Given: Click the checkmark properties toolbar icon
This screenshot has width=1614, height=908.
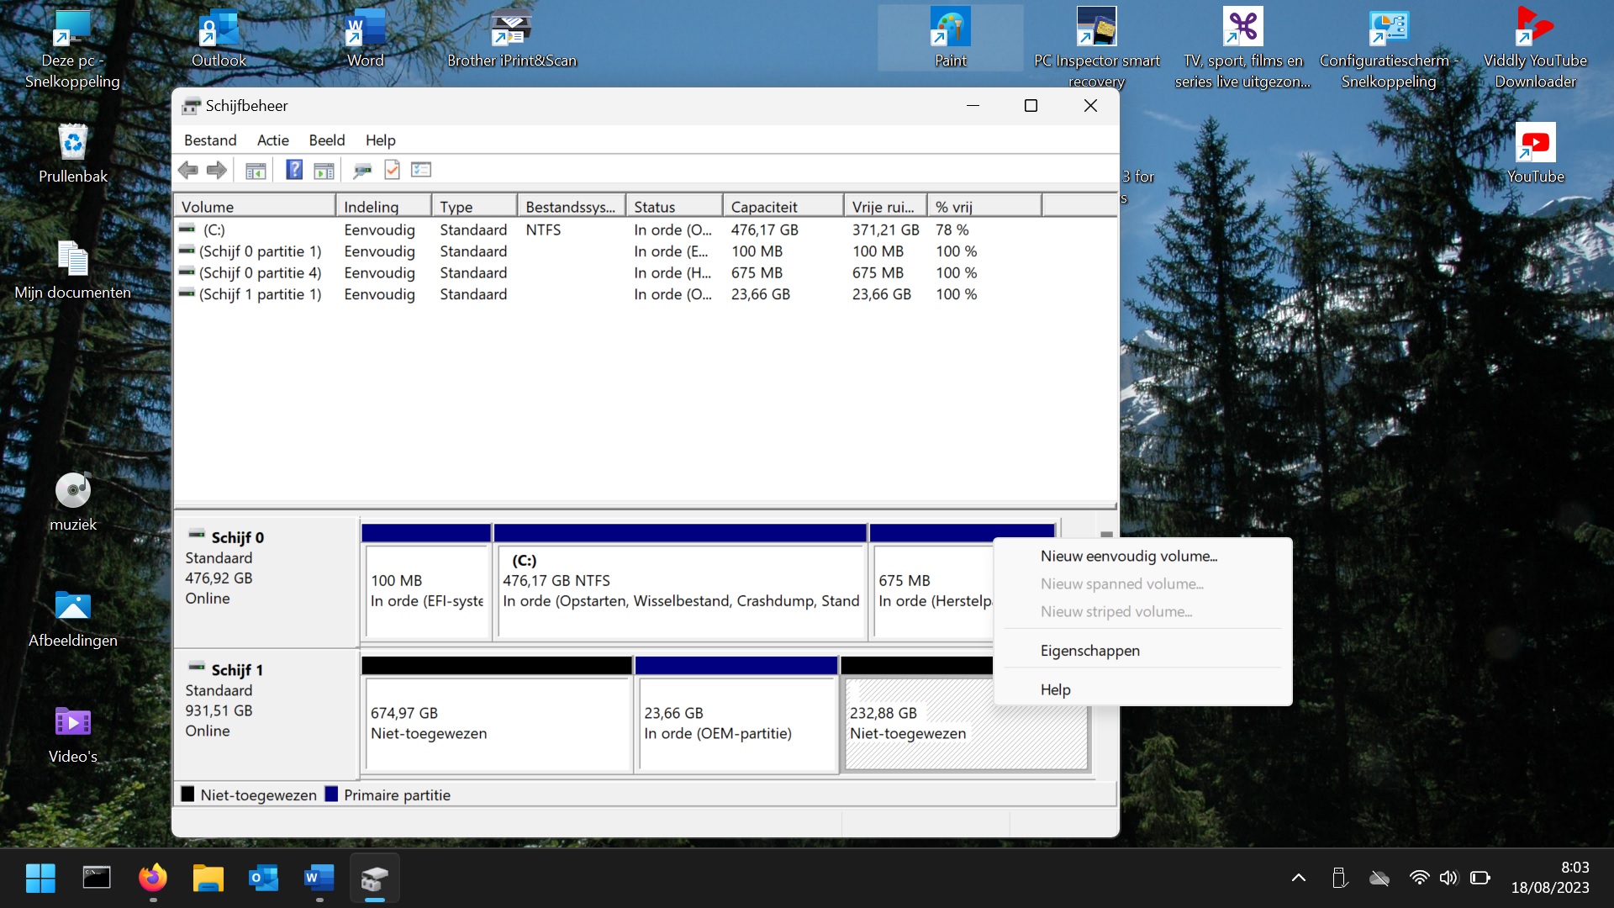Looking at the screenshot, I should 392,170.
